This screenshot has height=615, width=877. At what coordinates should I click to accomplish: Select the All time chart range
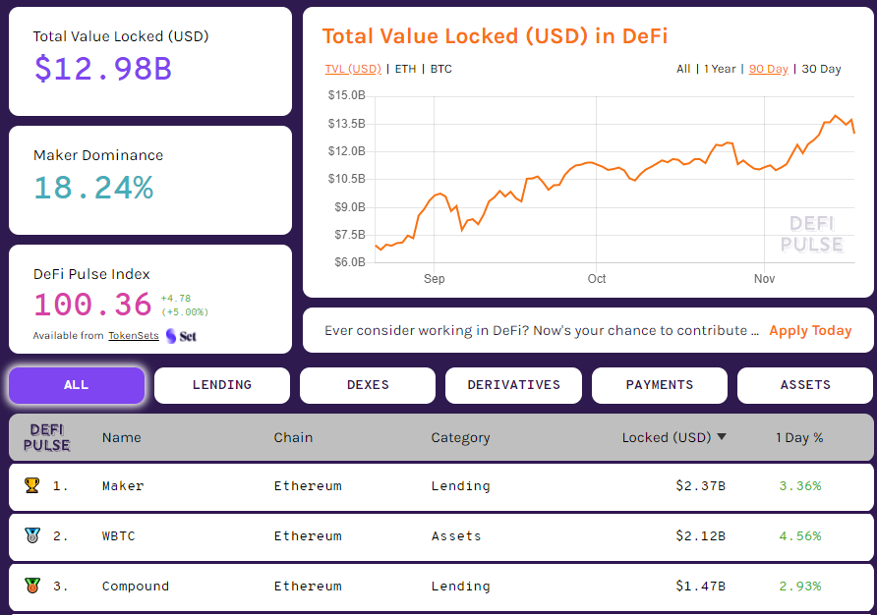pos(683,69)
